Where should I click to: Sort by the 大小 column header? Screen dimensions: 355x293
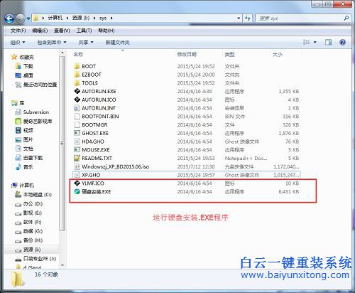click(278, 54)
